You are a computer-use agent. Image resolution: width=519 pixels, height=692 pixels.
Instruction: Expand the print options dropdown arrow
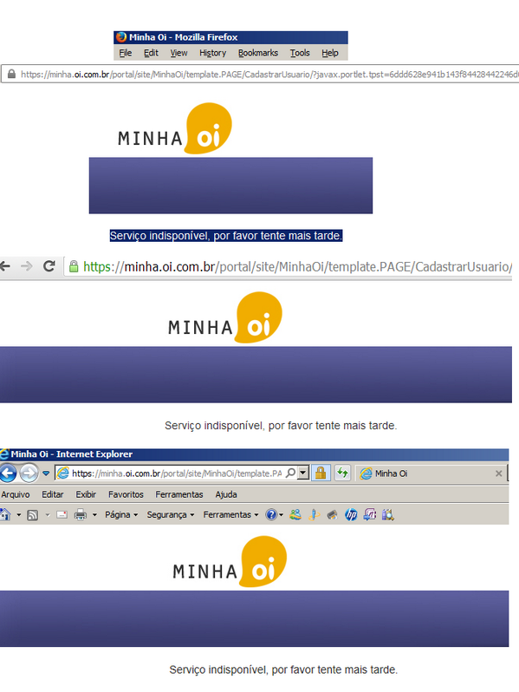[94, 514]
